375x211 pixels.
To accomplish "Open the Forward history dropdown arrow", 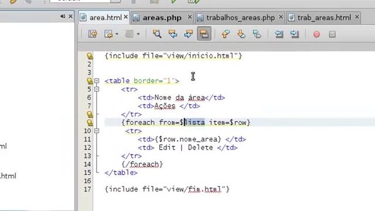I will point(138,34).
